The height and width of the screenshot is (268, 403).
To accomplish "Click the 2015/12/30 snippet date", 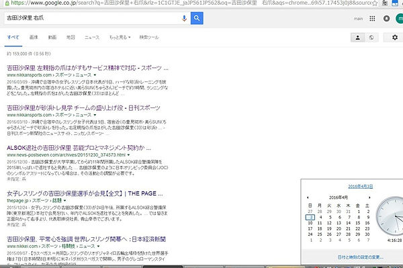I will 17,162.
